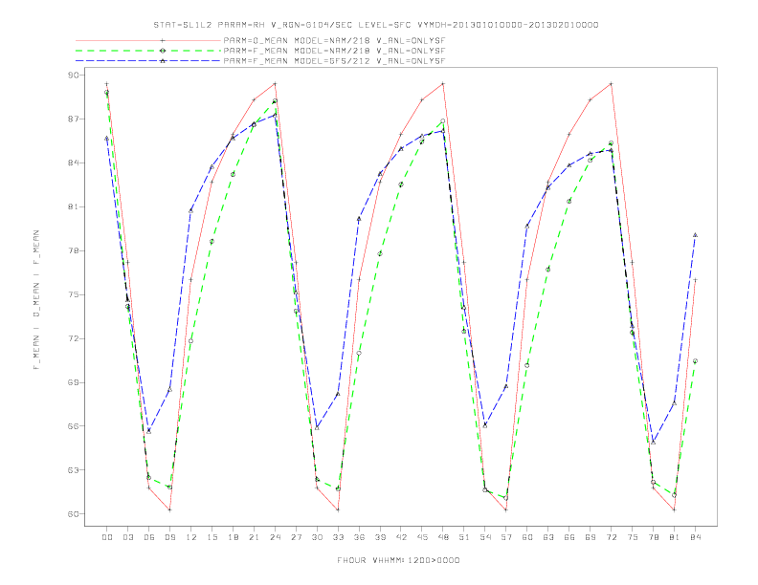The width and height of the screenshot is (758, 585).
Task: Click the blue triangle data point at hour 12
Action: pos(191,211)
